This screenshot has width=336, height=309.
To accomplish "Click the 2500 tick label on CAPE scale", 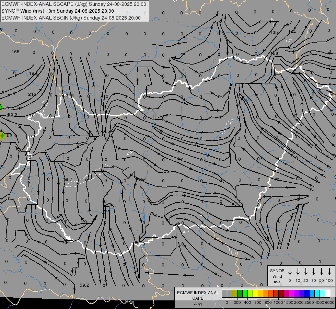I will [x=309, y=302].
